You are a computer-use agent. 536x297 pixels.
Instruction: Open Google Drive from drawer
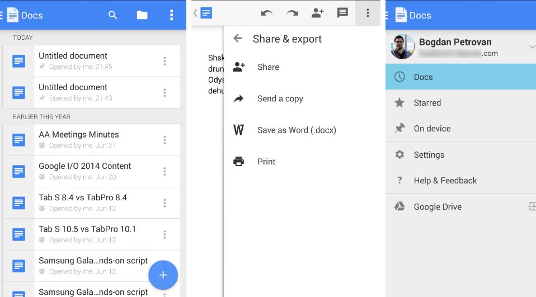pos(461,206)
